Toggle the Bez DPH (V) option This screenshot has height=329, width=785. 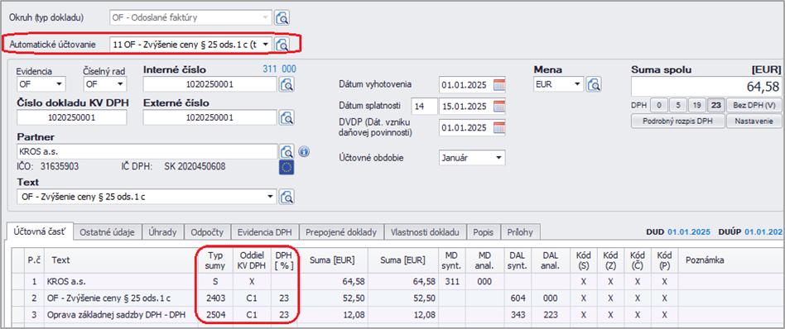click(x=754, y=106)
